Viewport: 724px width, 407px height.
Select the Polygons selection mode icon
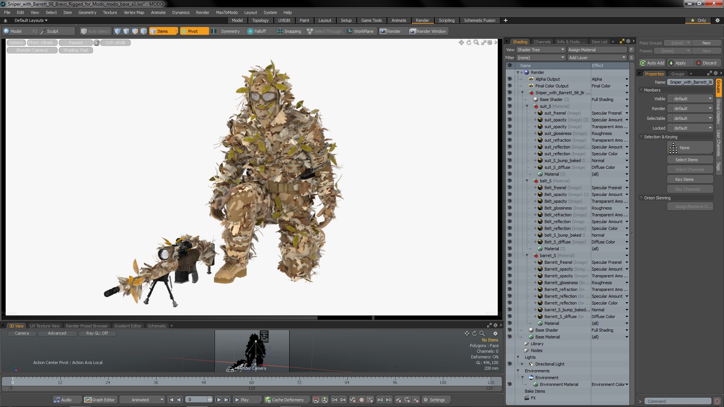(x=135, y=31)
